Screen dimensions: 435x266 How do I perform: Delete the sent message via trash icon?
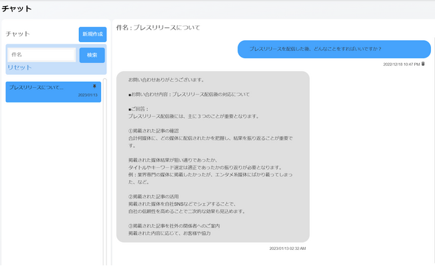423,64
